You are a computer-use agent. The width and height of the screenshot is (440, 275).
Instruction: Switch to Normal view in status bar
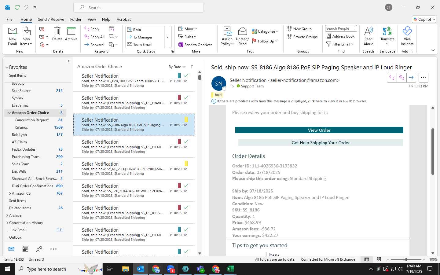point(367,259)
